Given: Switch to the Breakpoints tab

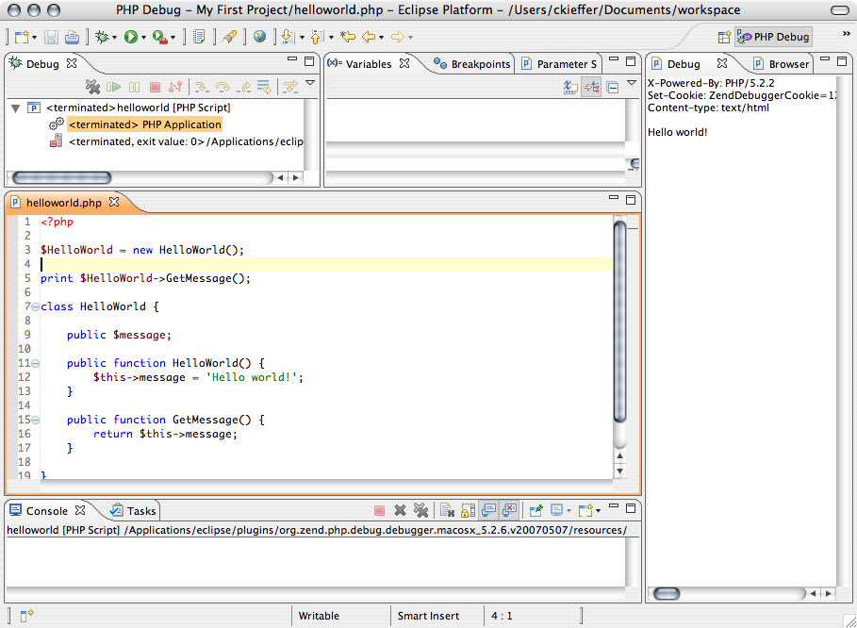Looking at the screenshot, I should 472,64.
